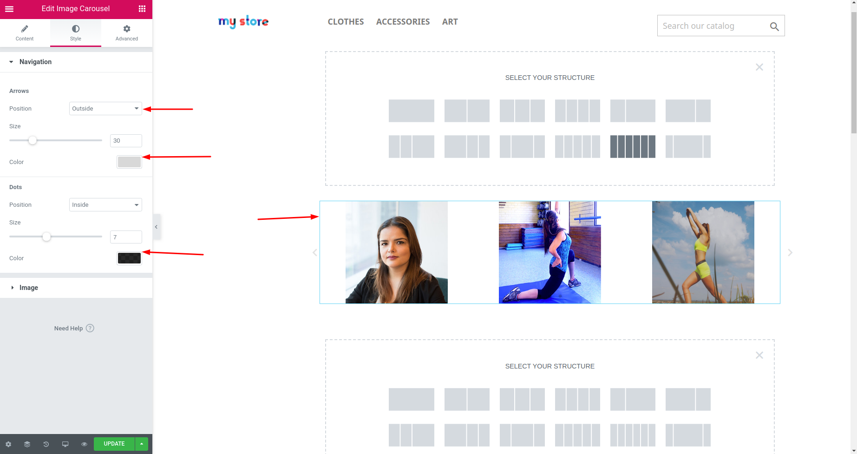The image size is (857, 454).
Task: Click the Arrows Size value field
Action: (x=126, y=141)
